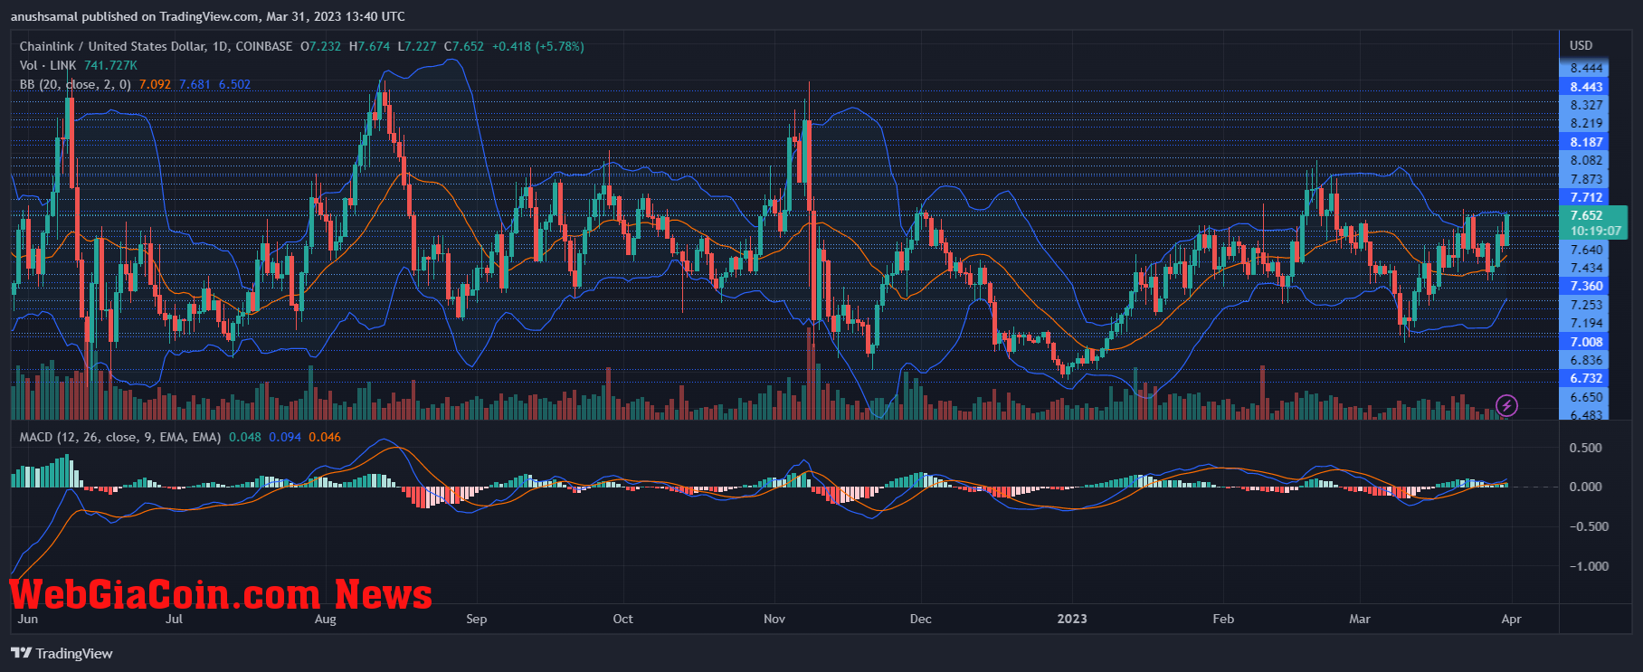Click the Oct label on time axis
1643x672 pixels.
622,619
